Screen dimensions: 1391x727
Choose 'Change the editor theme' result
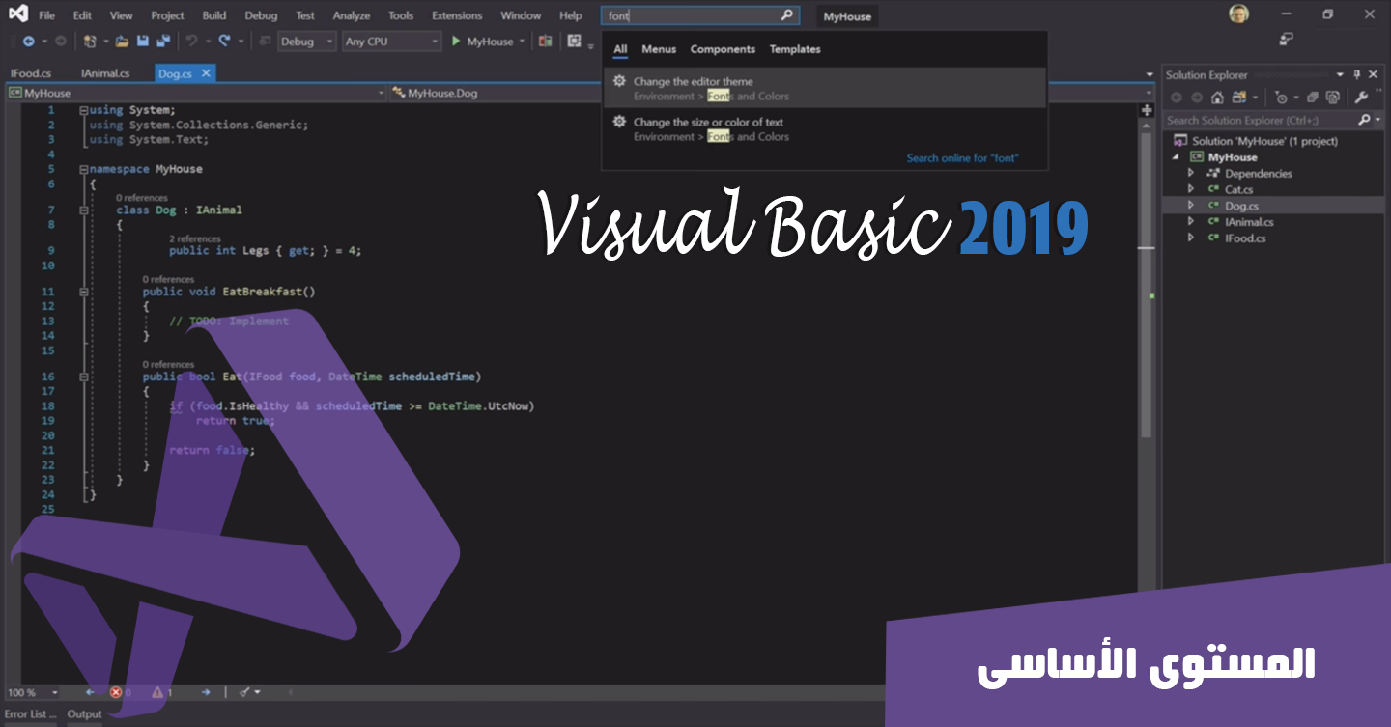pos(824,88)
